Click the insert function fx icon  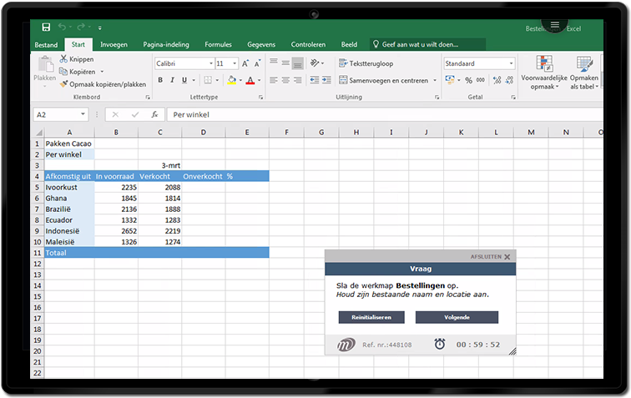(x=154, y=114)
